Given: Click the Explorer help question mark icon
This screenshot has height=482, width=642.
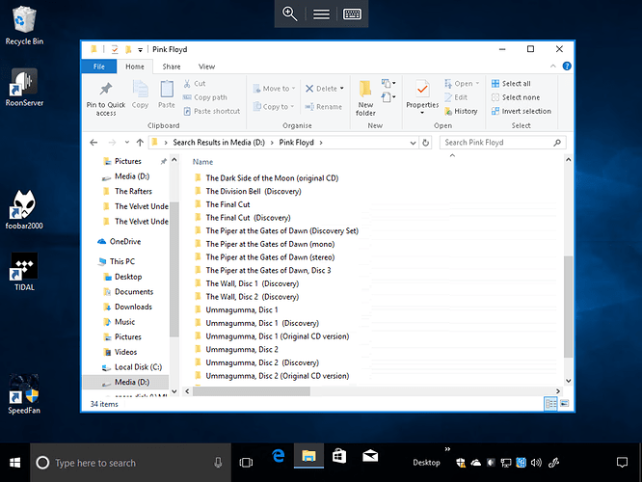Looking at the screenshot, I should tap(567, 67).
